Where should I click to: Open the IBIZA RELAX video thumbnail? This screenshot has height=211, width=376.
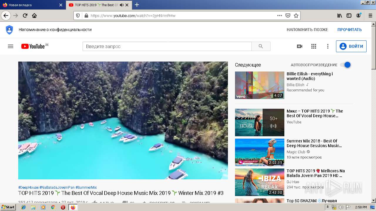(260, 182)
